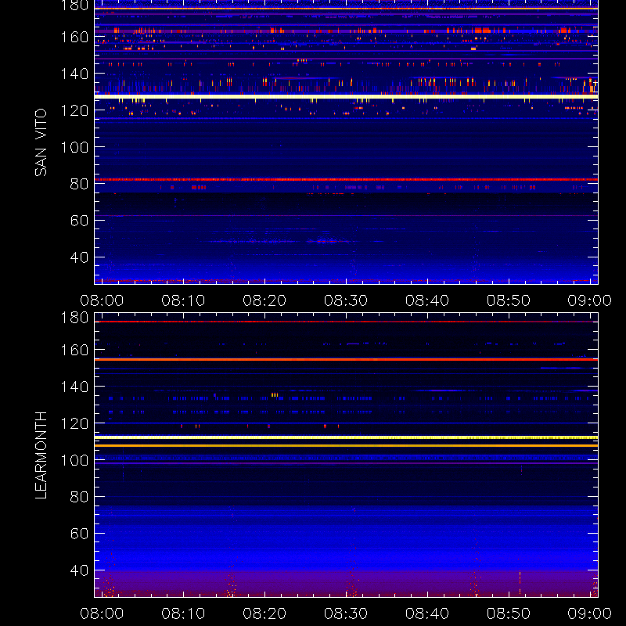
Task: Select the 08:30 label under San Vito plot
Action: point(346,300)
